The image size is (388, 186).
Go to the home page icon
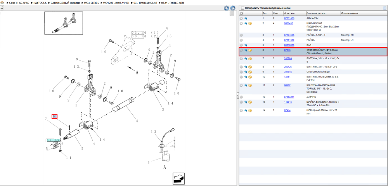[x=2, y=2]
